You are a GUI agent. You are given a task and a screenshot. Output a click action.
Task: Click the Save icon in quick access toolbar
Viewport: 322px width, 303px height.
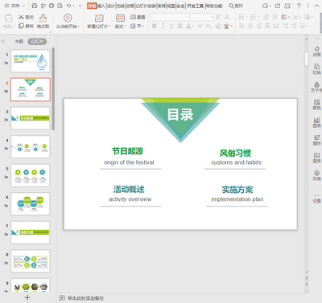(35, 6)
